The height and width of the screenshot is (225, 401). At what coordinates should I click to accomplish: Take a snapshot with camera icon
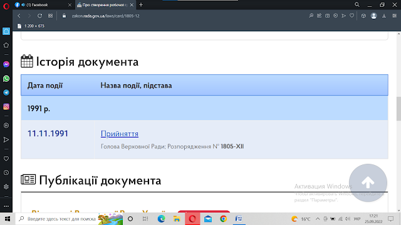(x=327, y=16)
